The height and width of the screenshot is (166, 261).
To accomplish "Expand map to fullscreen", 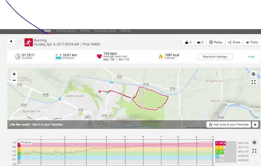I will pyautogui.click(x=254, y=82).
